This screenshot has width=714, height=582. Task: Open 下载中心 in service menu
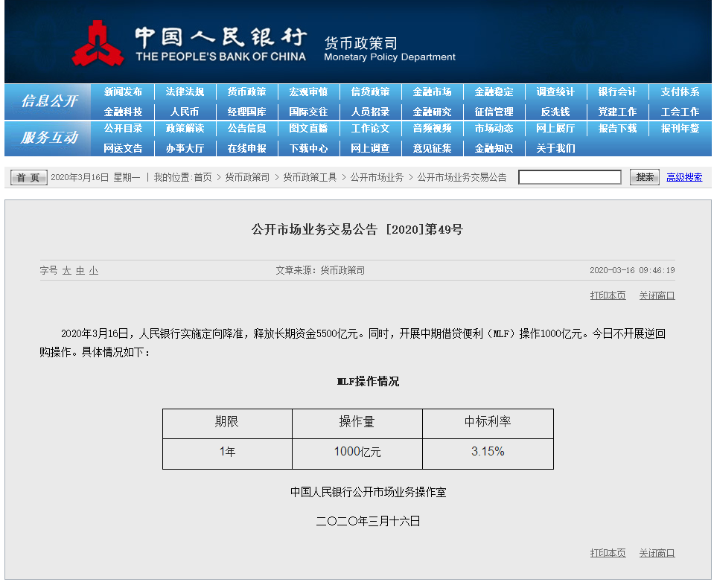click(308, 148)
